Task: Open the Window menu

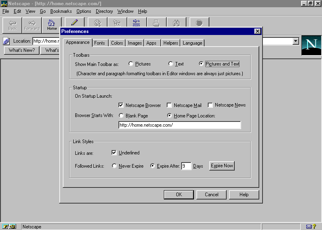Action: 126,11
